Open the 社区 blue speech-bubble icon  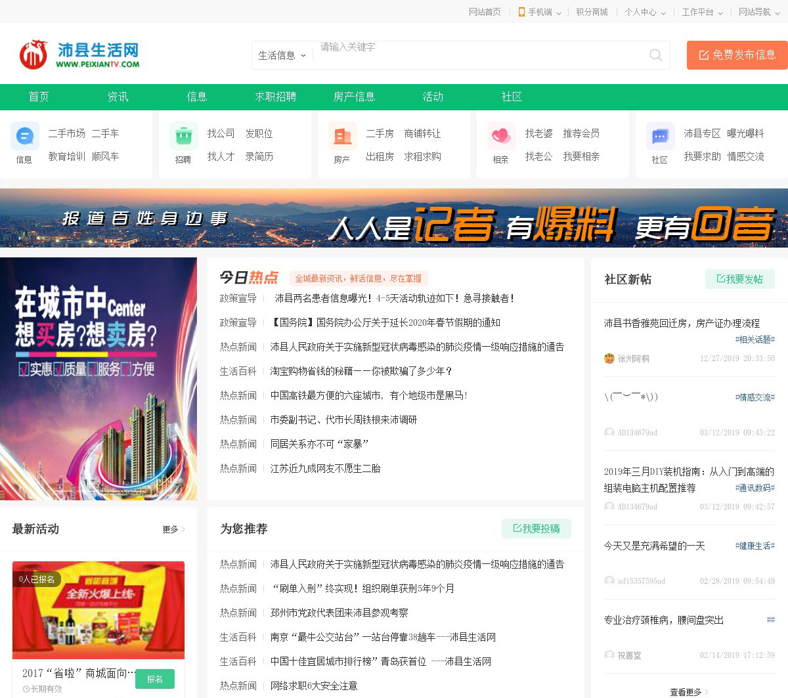click(x=660, y=136)
